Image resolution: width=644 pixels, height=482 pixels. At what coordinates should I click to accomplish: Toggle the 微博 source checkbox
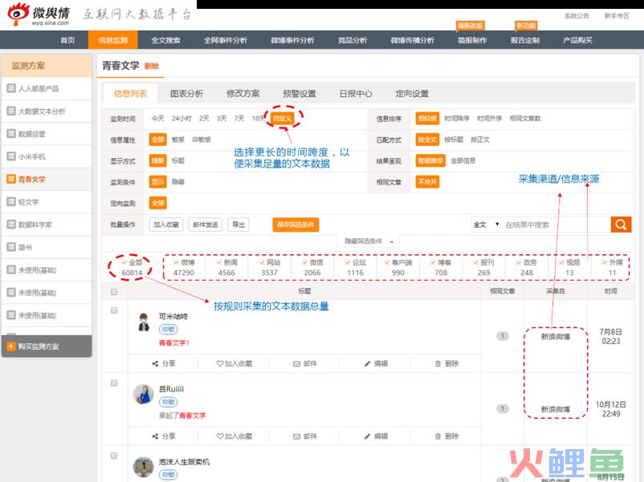[176, 262]
